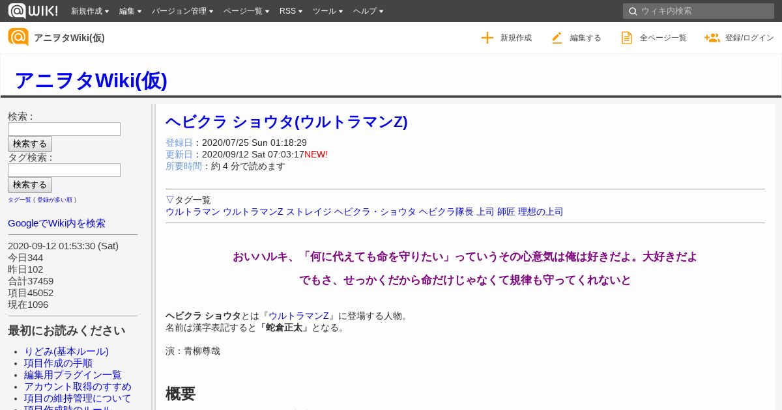The image size is (782, 410).
Task: Open the 新規作成 dropdown menu
Action: 90,11
